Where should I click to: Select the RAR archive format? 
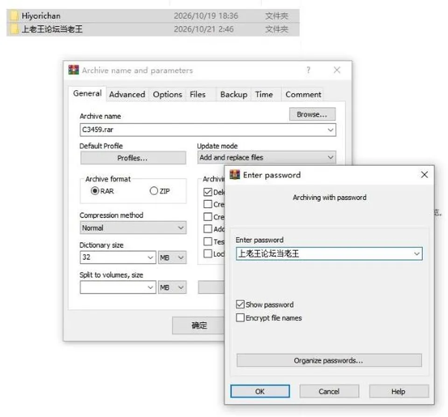pyautogui.click(x=95, y=191)
